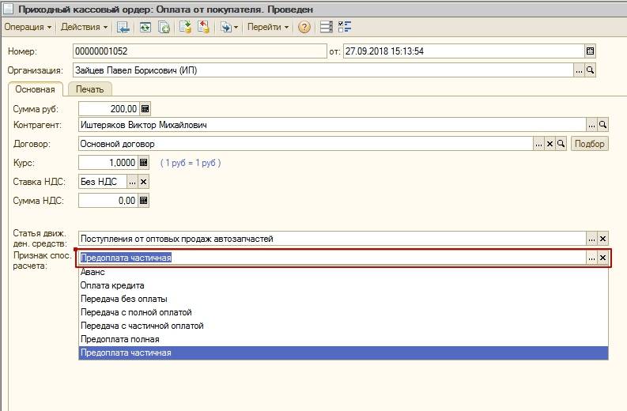
Task: Select Оплата кредита in the list
Action: click(x=112, y=285)
